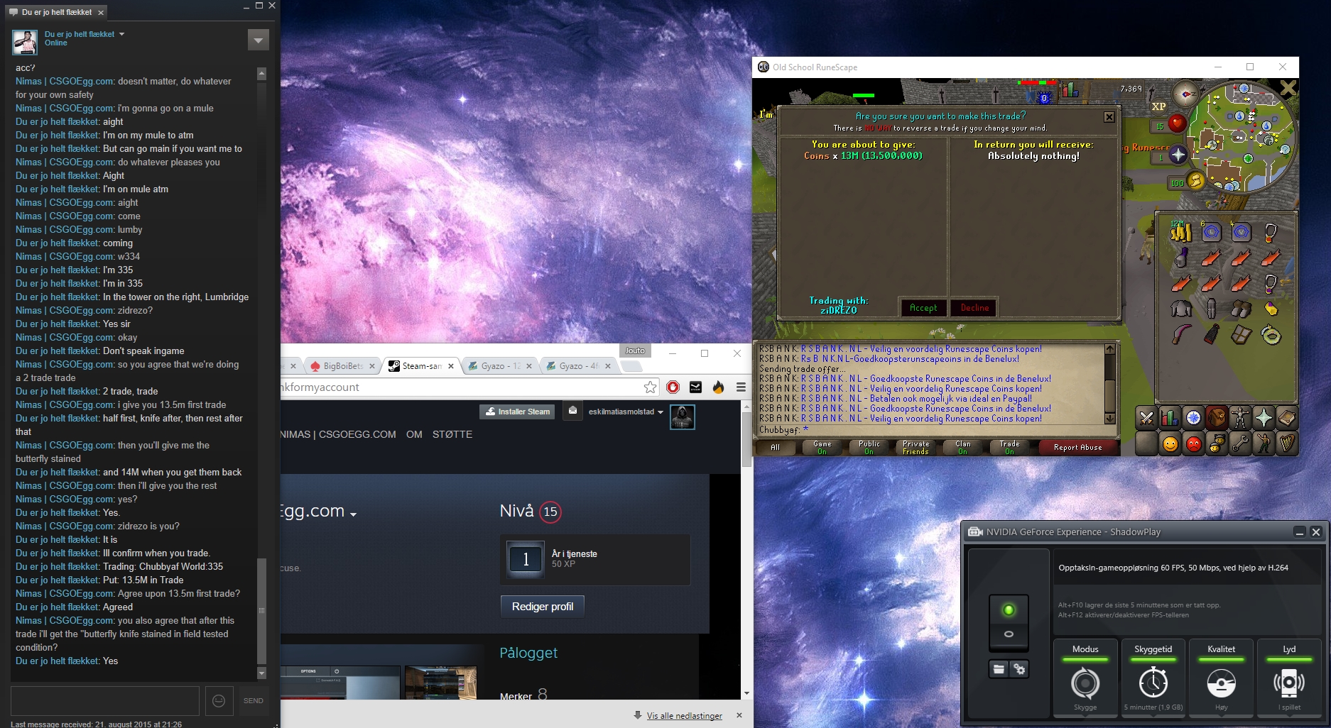Select the sickle item in inventory

(x=1180, y=333)
